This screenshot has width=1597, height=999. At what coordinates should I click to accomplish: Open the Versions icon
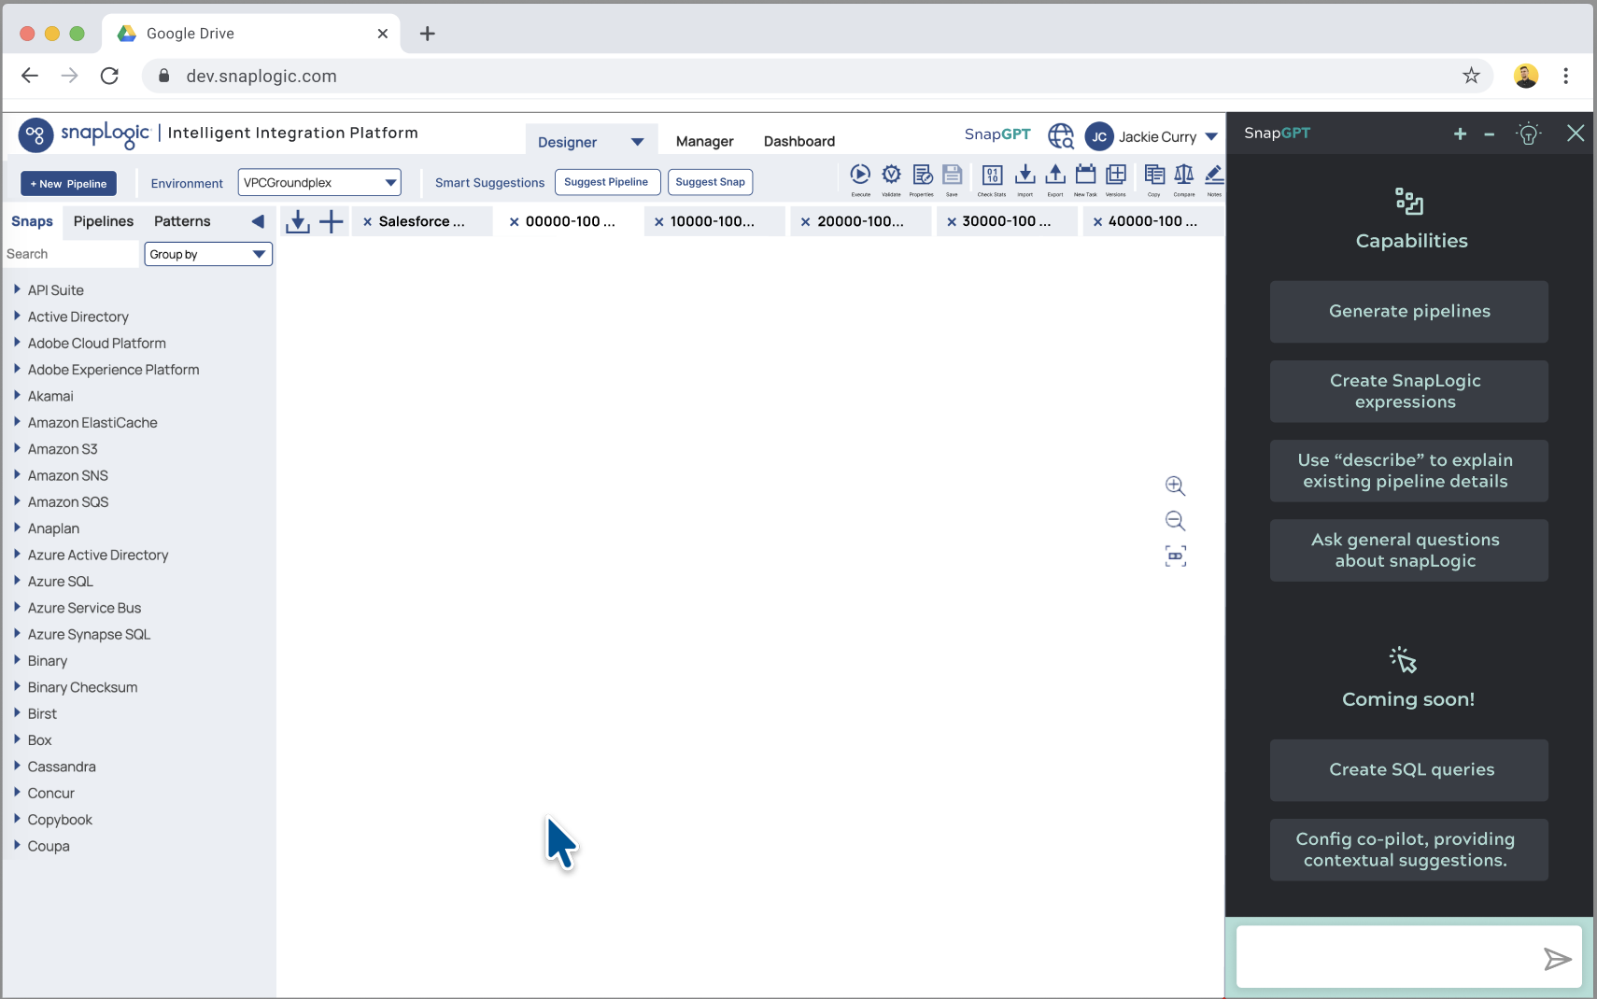[1116, 175]
